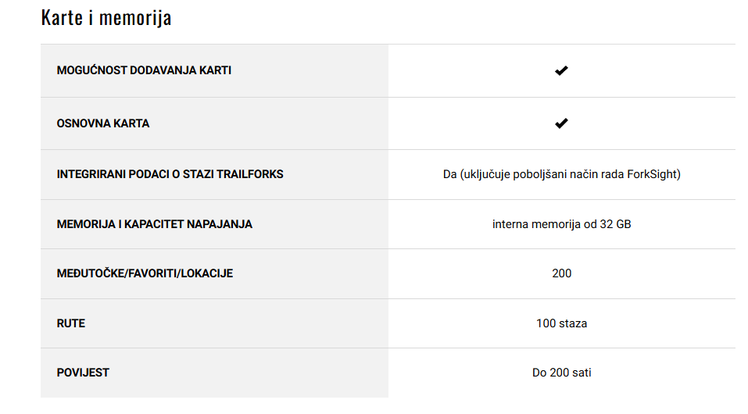The image size is (748, 414).
Task: Click the 100 staza value
Action: tap(561, 323)
